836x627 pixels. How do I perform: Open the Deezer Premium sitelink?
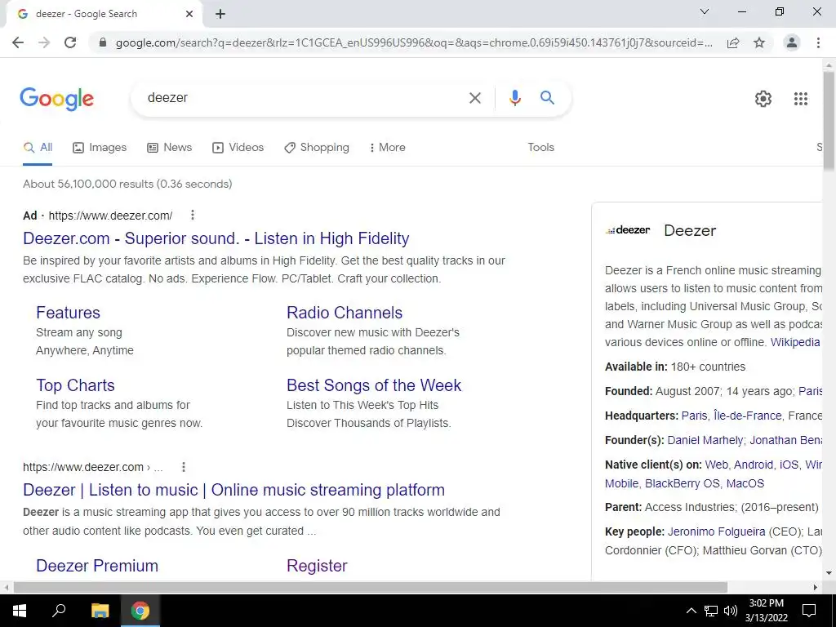[x=97, y=566]
